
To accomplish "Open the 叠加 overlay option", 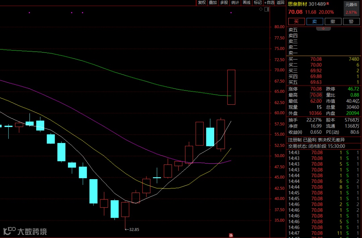I will (x=213, y=3).
